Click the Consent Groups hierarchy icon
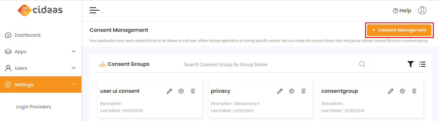The height and width of the screenshot is (121, 439). (103, 64)
